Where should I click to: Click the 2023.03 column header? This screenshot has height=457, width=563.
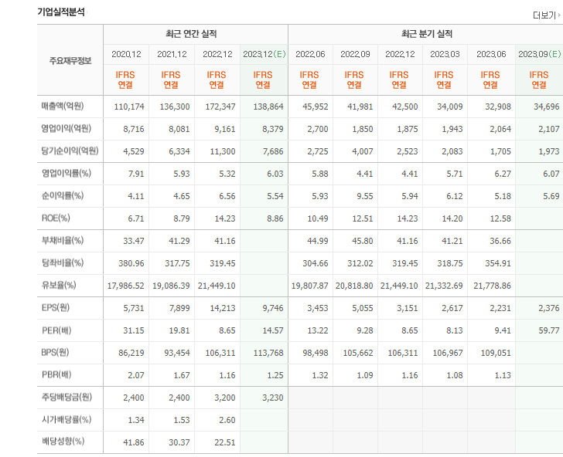pyautogui.click(x=445, y=54)
